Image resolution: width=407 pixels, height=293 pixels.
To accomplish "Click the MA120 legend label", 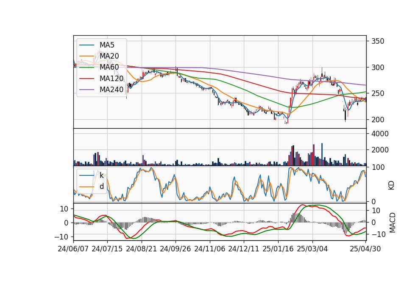I will 112,79.
